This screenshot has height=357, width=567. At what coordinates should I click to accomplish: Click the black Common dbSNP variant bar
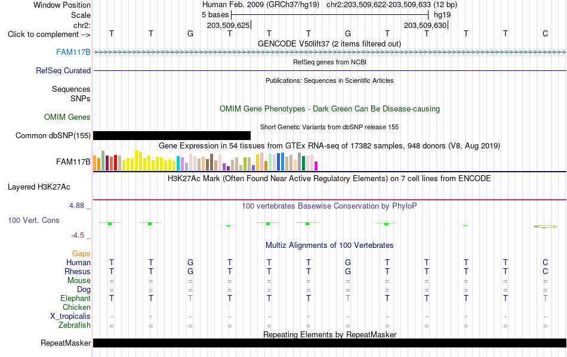pos(172,135)
